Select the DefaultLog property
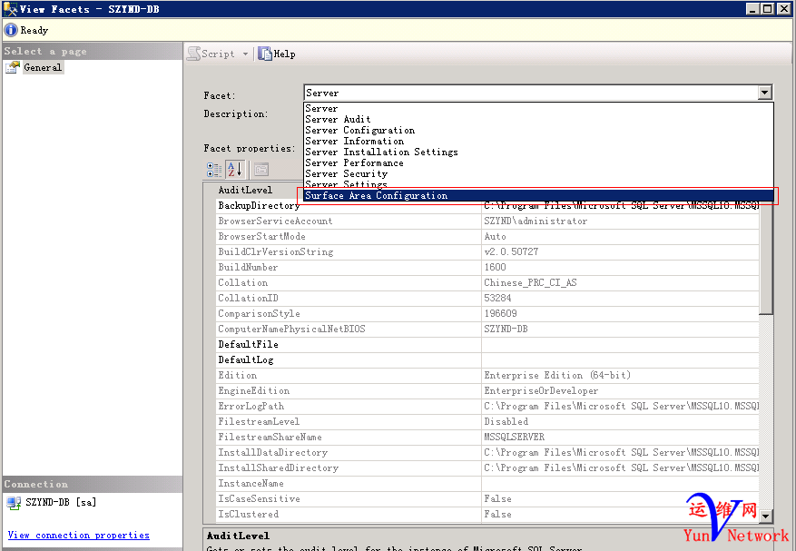 246,359
